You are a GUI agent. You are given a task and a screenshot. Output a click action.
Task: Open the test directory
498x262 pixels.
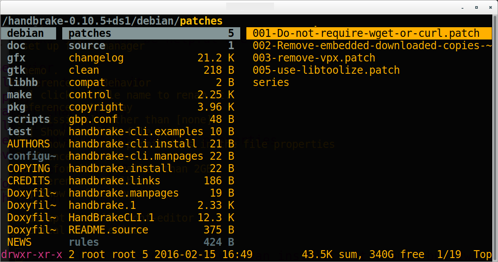(x=19, y=131)
